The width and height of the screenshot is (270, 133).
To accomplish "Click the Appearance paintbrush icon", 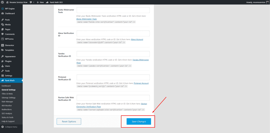I will (x=2, y=56).
